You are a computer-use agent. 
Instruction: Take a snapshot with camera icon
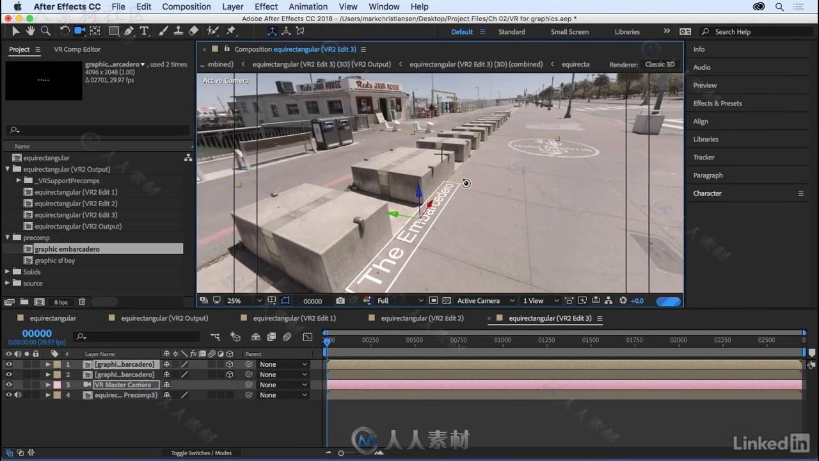point(340,301)
